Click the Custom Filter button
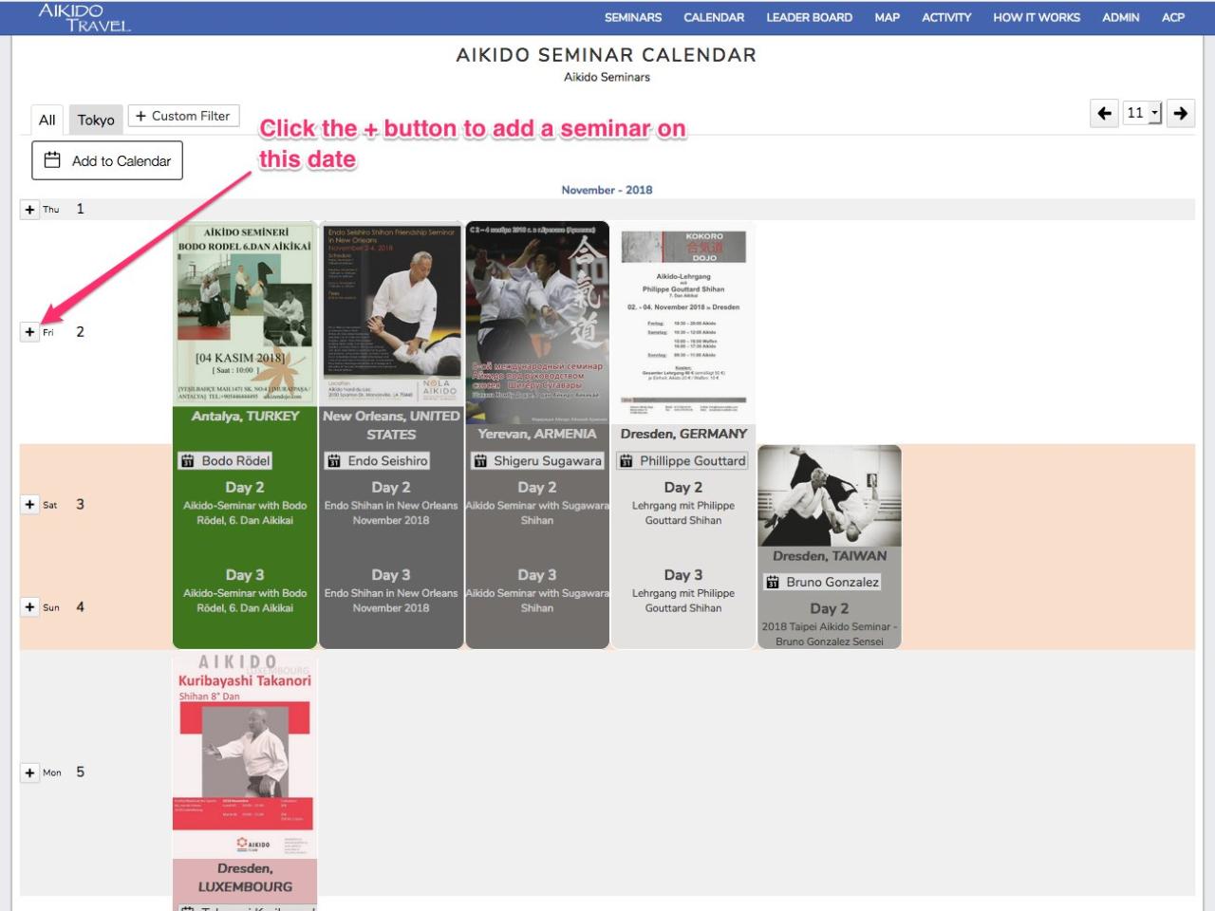This screenshot has height=911, width=1215. (x=183, y=116)
